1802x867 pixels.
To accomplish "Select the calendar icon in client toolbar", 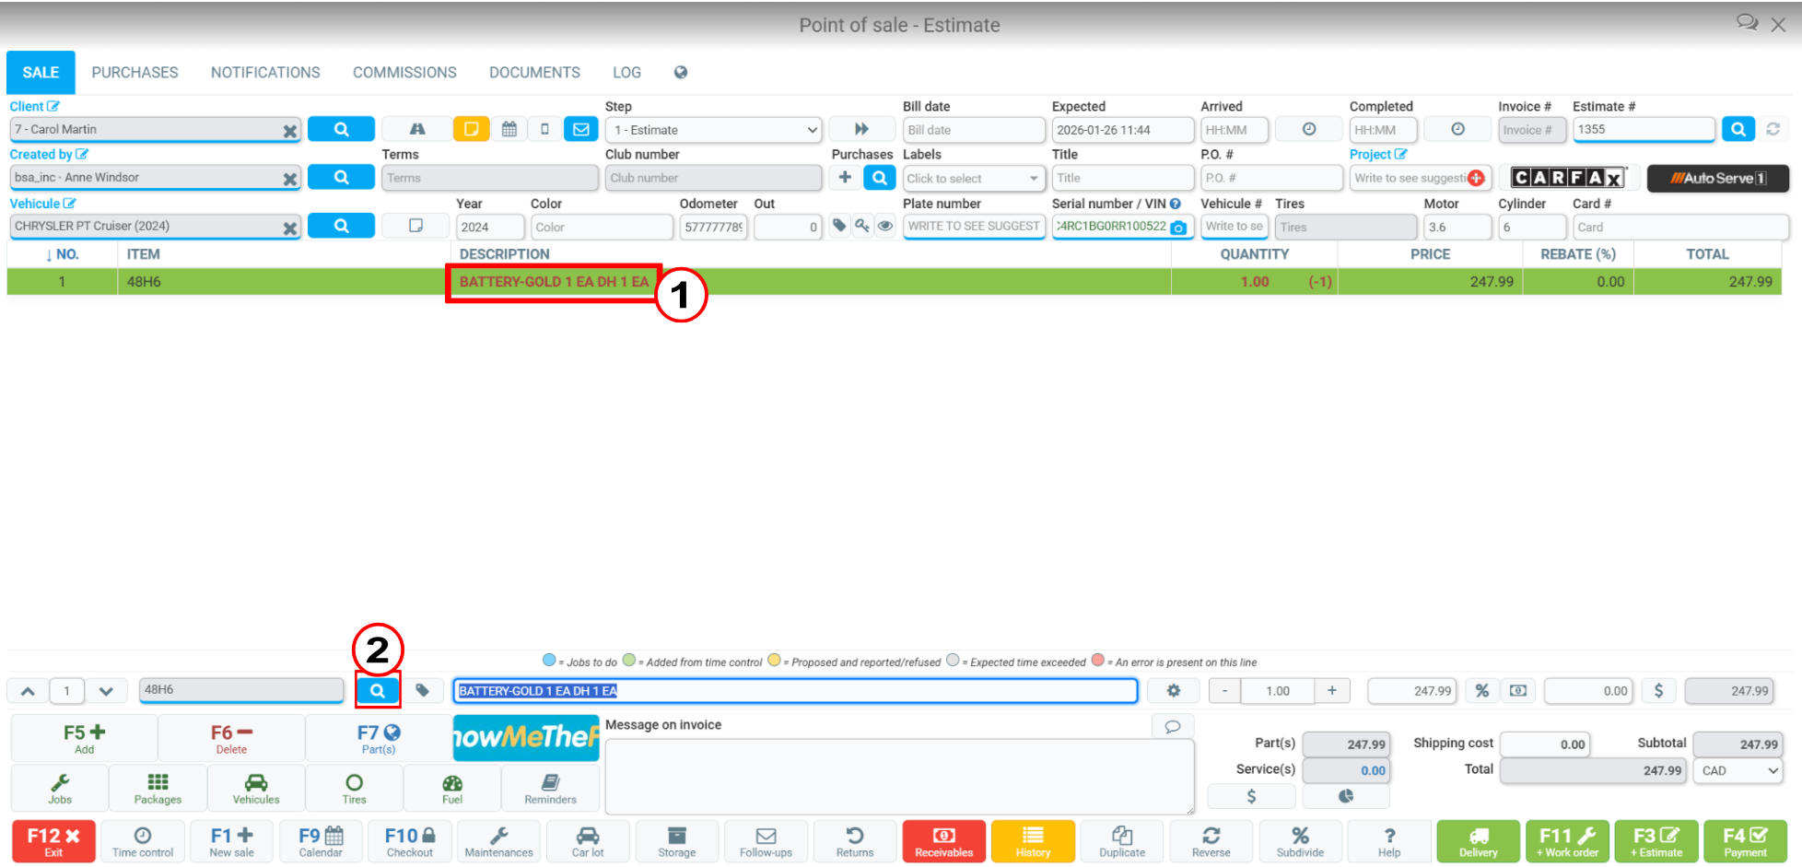I will (x=509, y=129).
